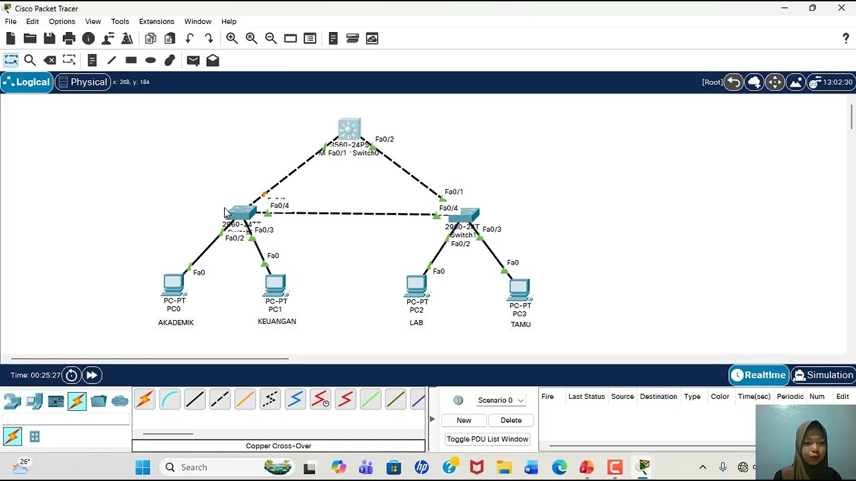Open the Tools menu
The width and height of the screenshot is (856, 481).
click(120, 21)
